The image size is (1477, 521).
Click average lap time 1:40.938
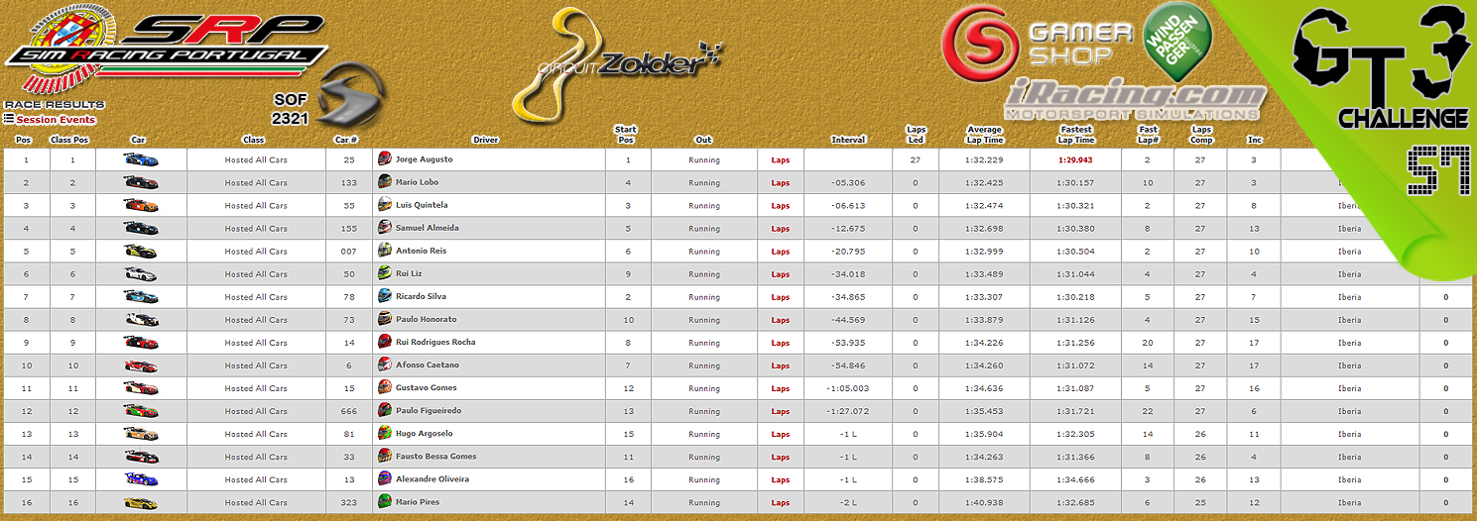pos(984,503)
